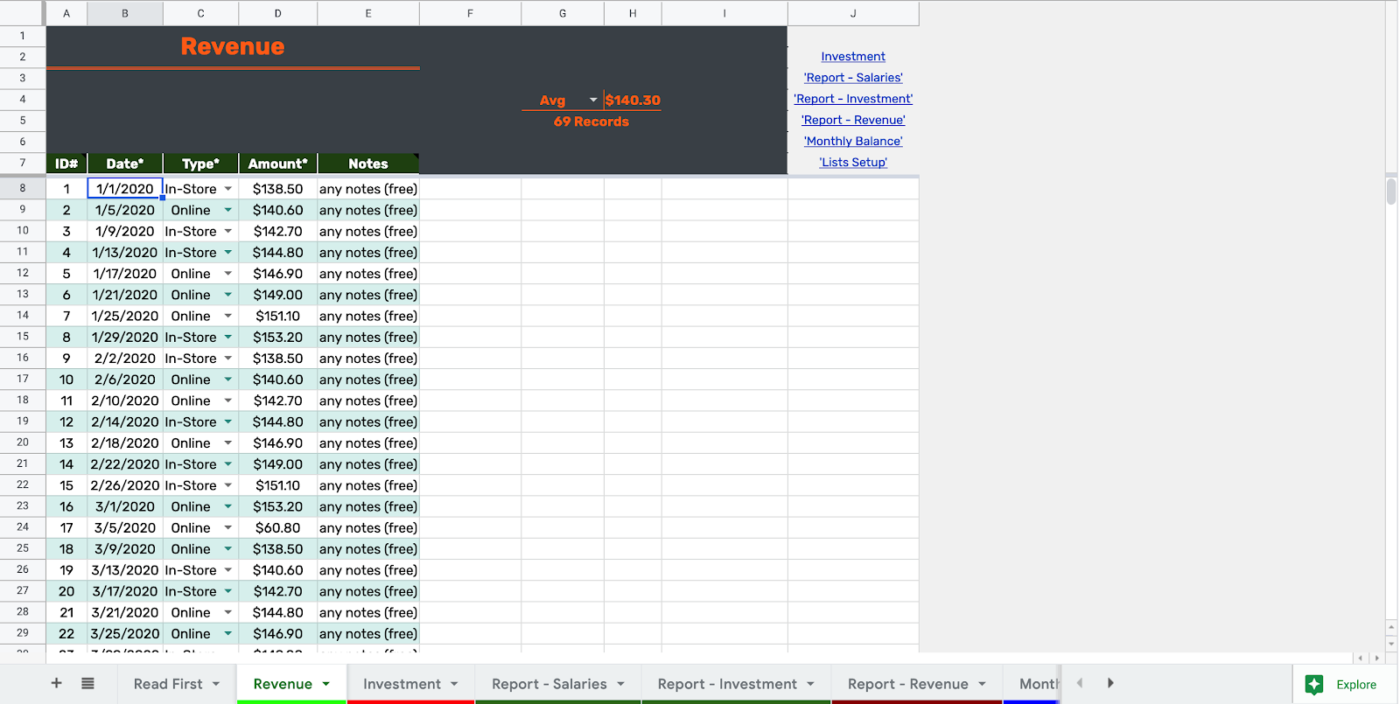This screenshot has width=1400, height=704.
Task: Click the horizontal scrollbar right arrow
Action: [1377, 658]
